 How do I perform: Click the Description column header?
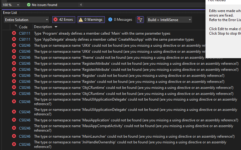pos(43,27)
